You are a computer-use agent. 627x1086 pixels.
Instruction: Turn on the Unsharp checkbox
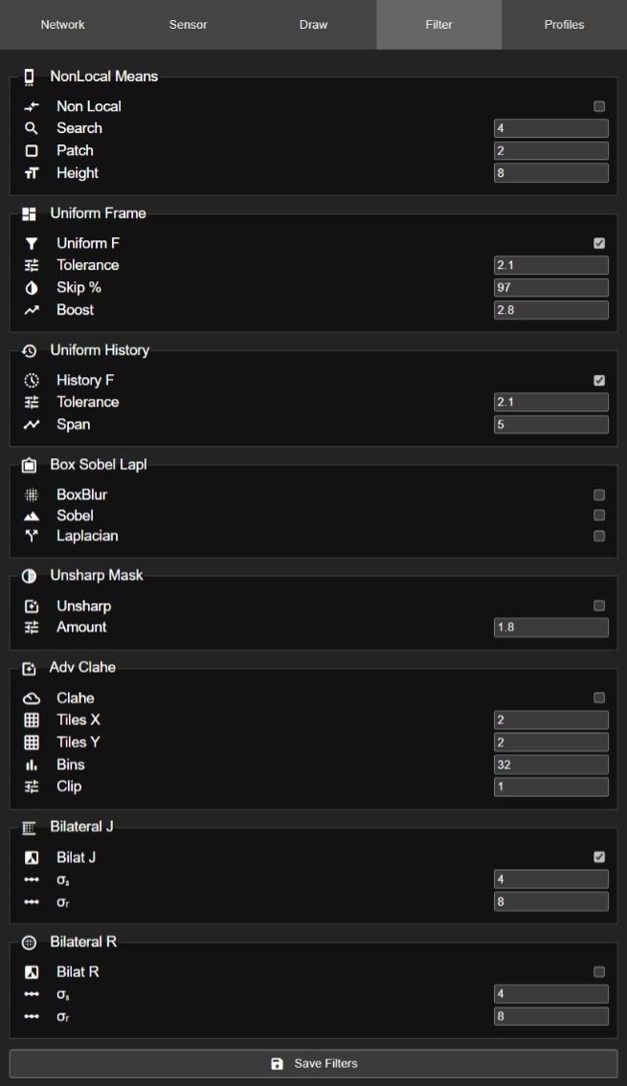coord(599,606)
